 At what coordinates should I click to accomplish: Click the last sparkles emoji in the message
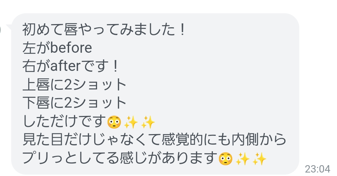[x=259, y=159]
